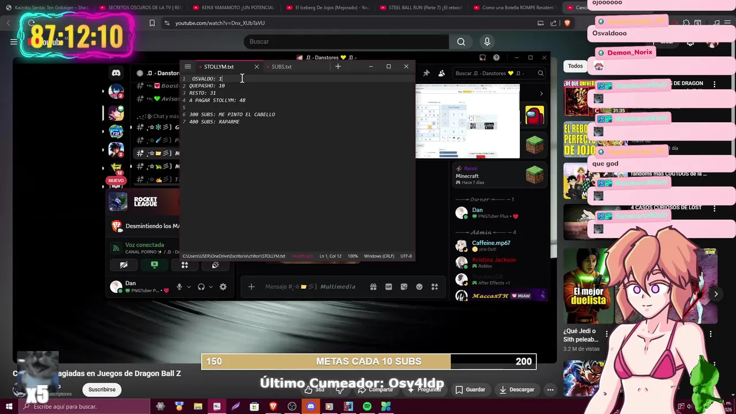This screenshot has height=414, width=736.
Task: Expand the activity panel chevron
Action: (x=541, y=93)
